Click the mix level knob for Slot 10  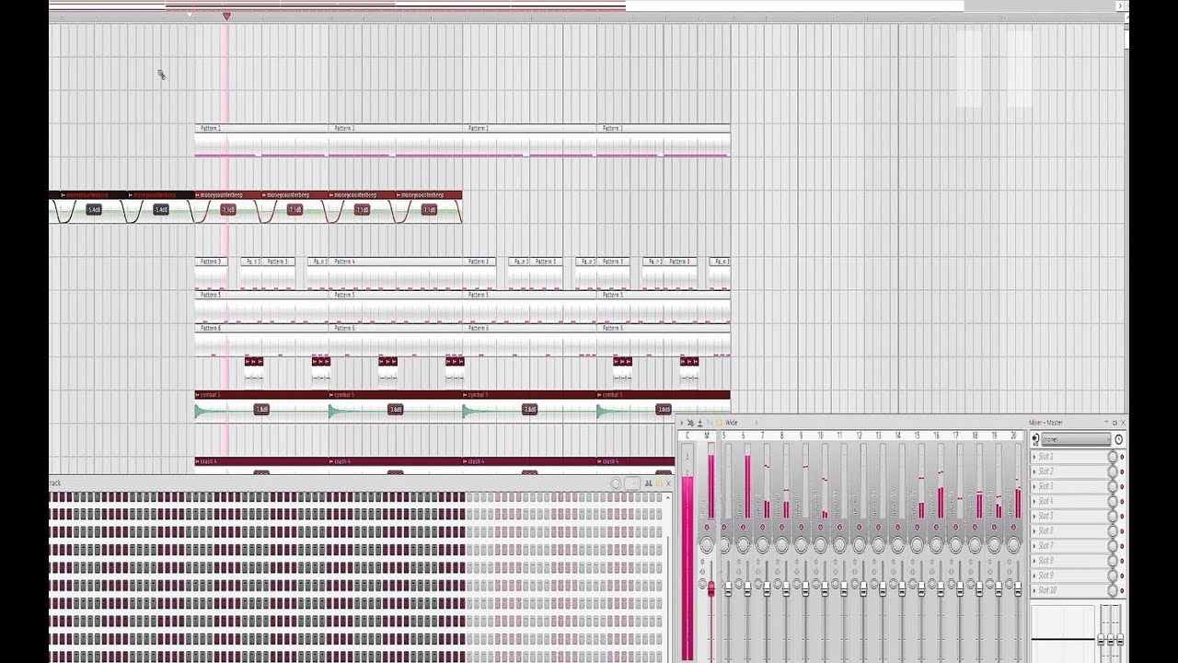[1113, 590]
